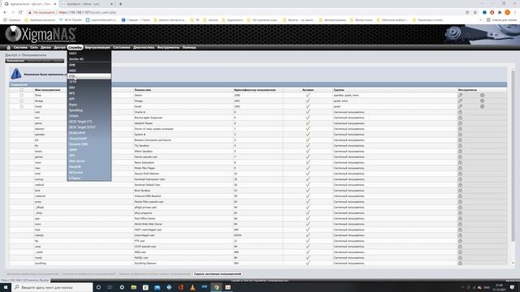
Task: Click the lock icon in syncthing row
Action: [x=460, y=263]
